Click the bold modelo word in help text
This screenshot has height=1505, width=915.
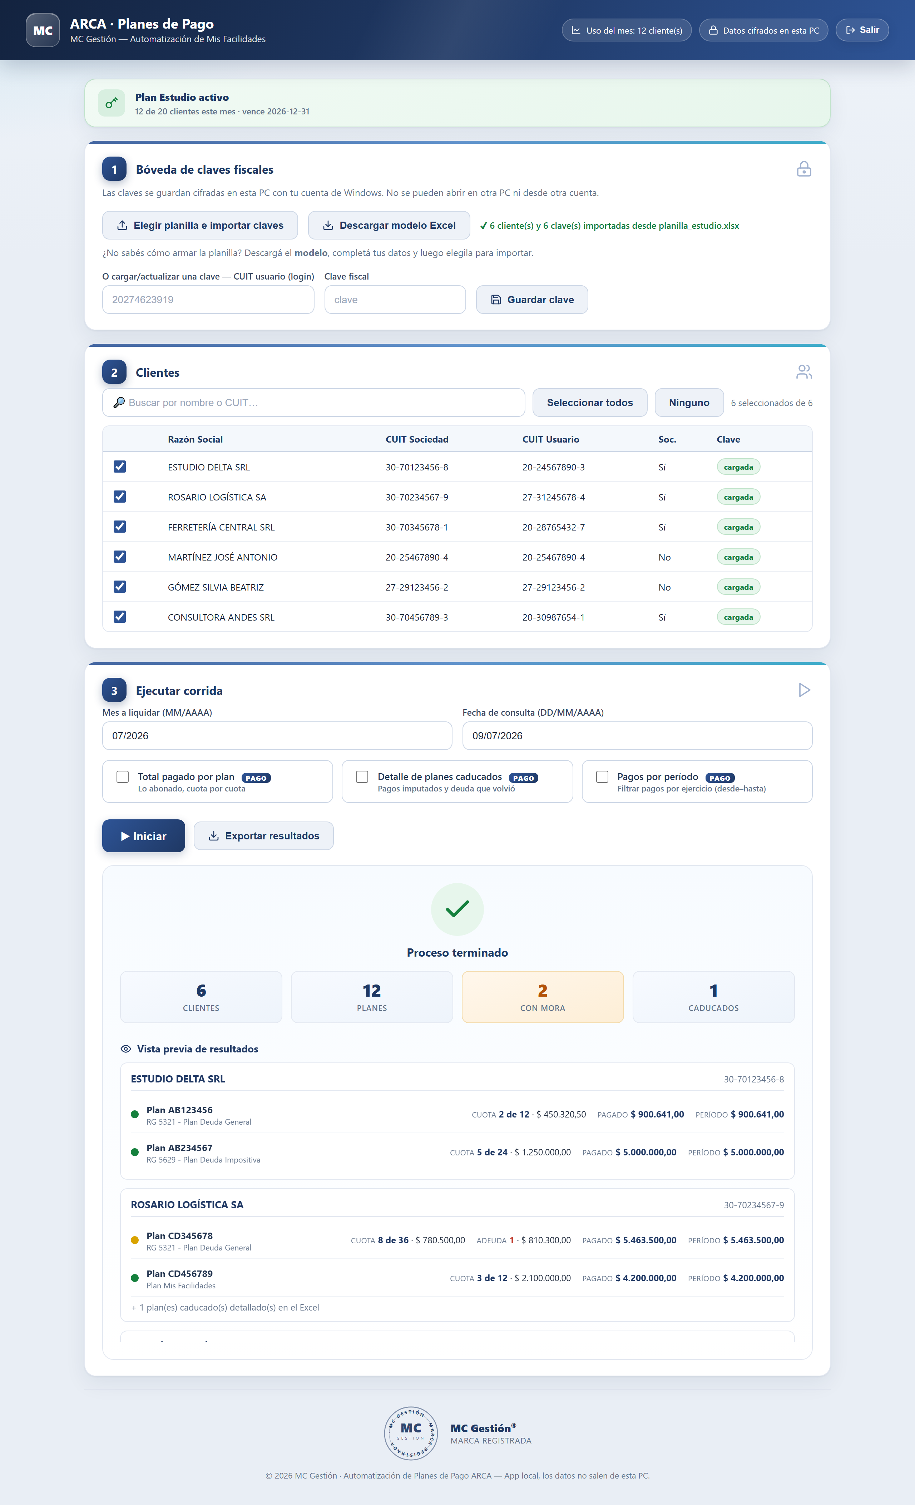click(311, 253)
